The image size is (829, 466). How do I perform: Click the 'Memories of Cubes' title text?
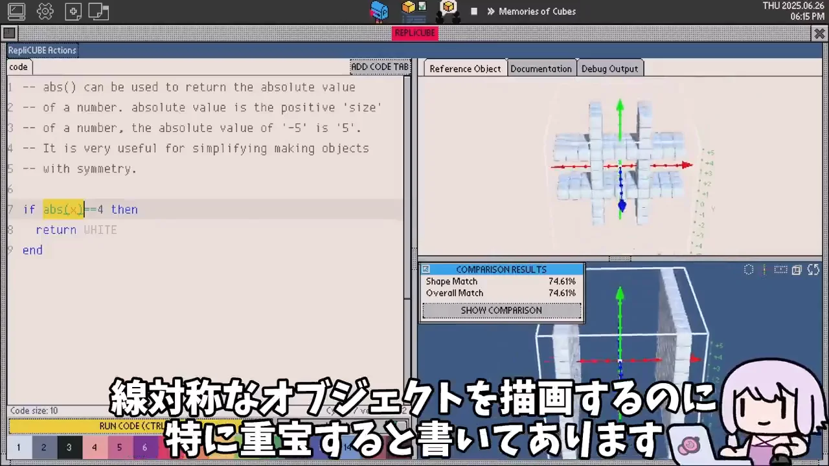537,11
